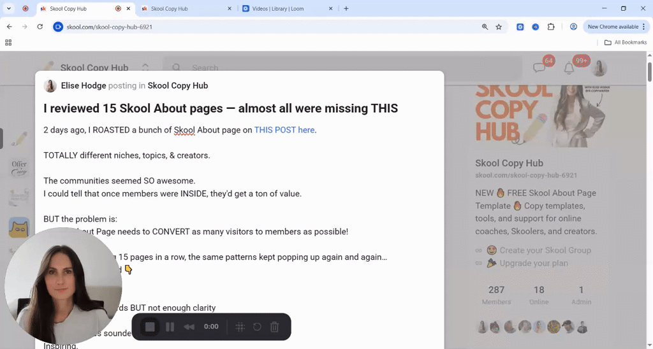Click the 287 Members count
Image resolution: width=653 pixels, height=349 pixels.
496,295
